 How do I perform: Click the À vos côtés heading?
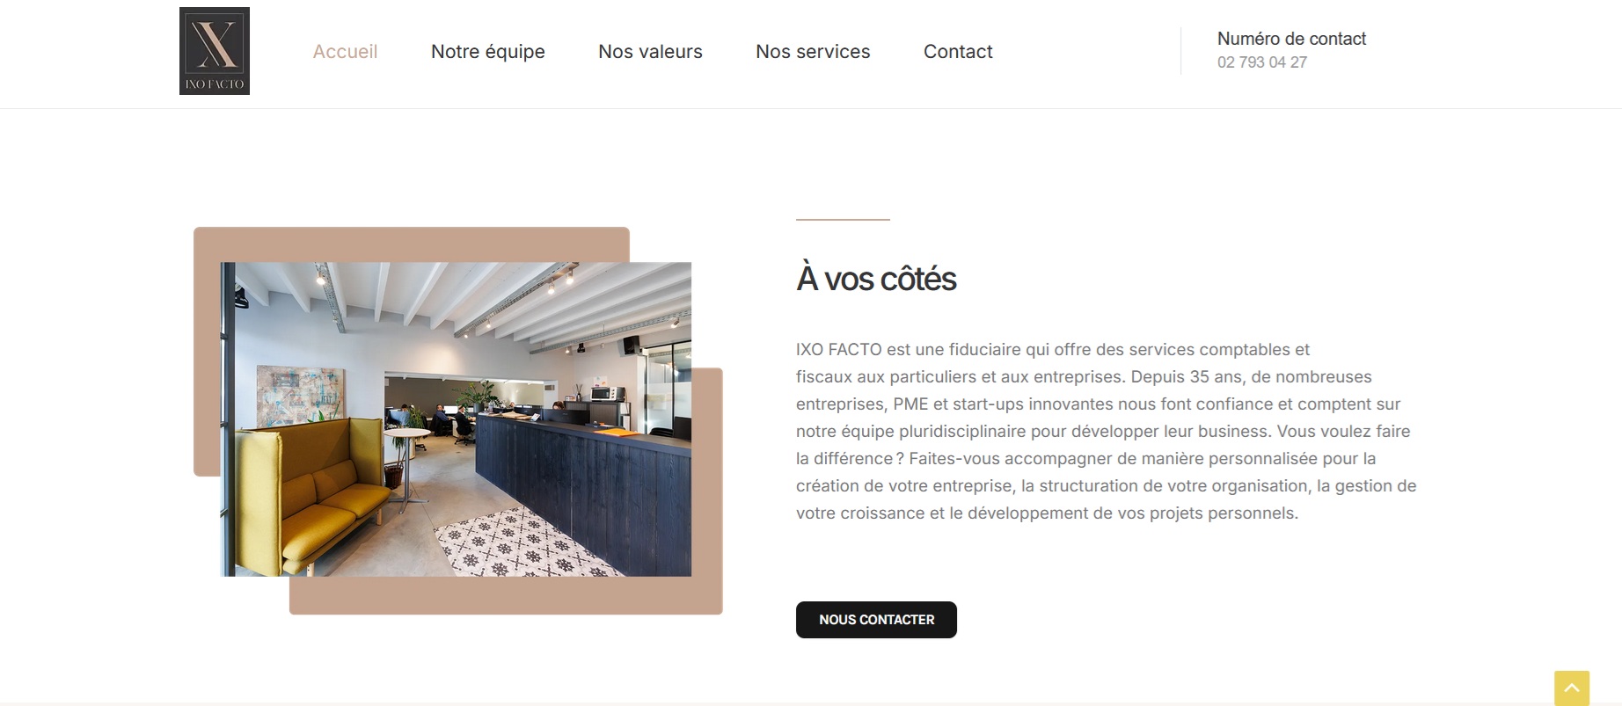[876, 279]
